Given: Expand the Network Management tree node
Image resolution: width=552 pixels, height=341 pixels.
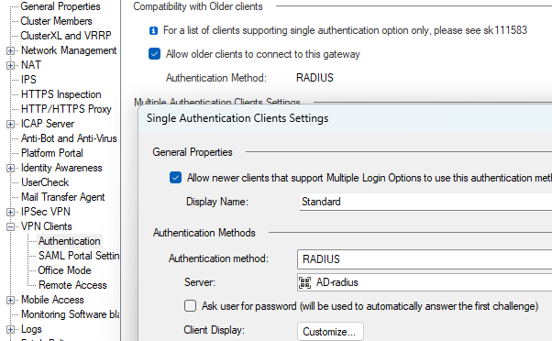Looking at the screenshot, I should coord(11,50).
